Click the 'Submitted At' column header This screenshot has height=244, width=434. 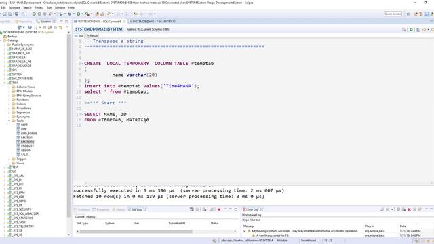tap(176, 223)
